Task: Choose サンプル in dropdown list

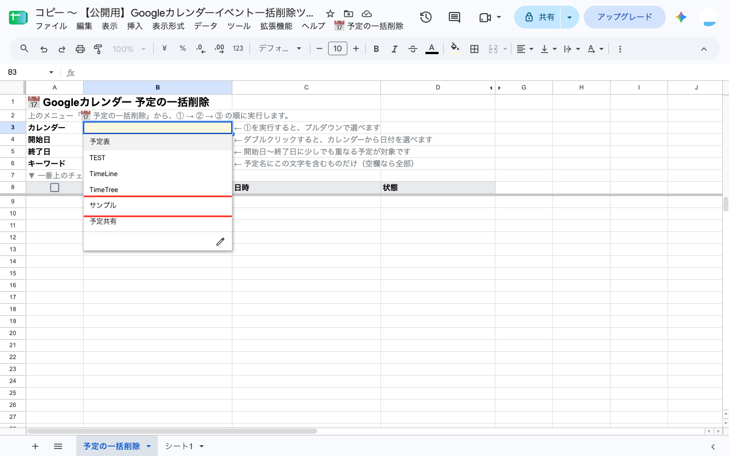Action: click(158, 205)
